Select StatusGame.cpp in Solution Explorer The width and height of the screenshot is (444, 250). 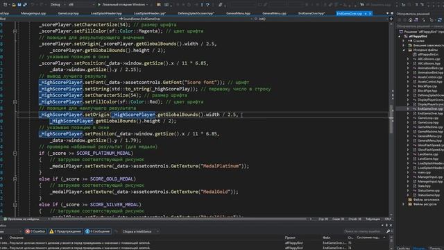429,190
